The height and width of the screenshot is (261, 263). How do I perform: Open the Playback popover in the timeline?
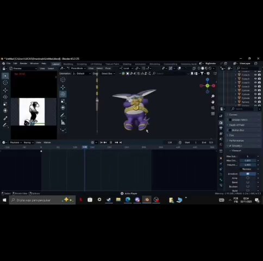pyautogui.click(x=16, y=142)
